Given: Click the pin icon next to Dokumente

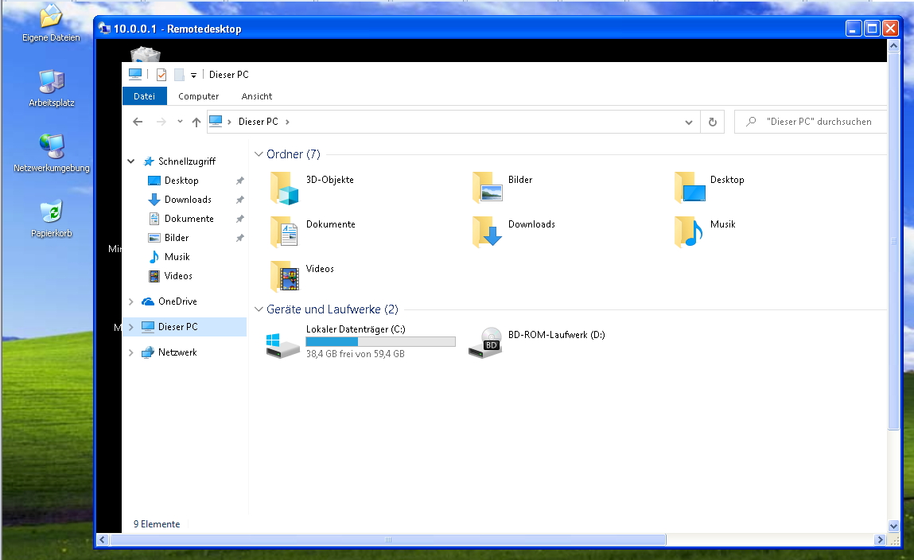Looking at the screenshot, I should tap(239, 219).
